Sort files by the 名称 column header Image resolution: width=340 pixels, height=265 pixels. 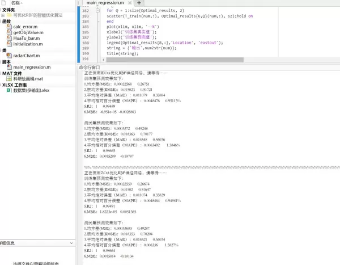click(x=16, y=3)
